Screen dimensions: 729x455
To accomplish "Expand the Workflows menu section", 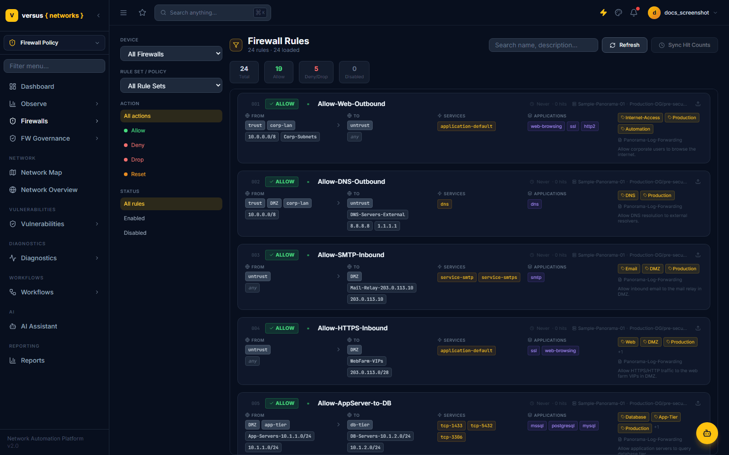I will pos(54,292).
